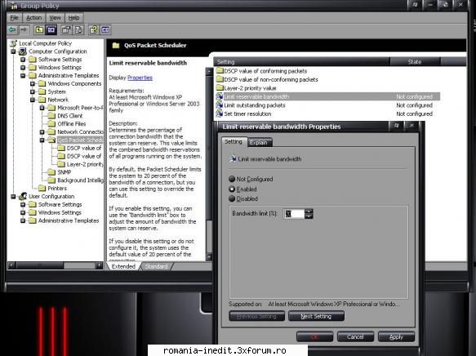Expand Software Settings under Computer Configuration
476x356 pixels.
23,60
